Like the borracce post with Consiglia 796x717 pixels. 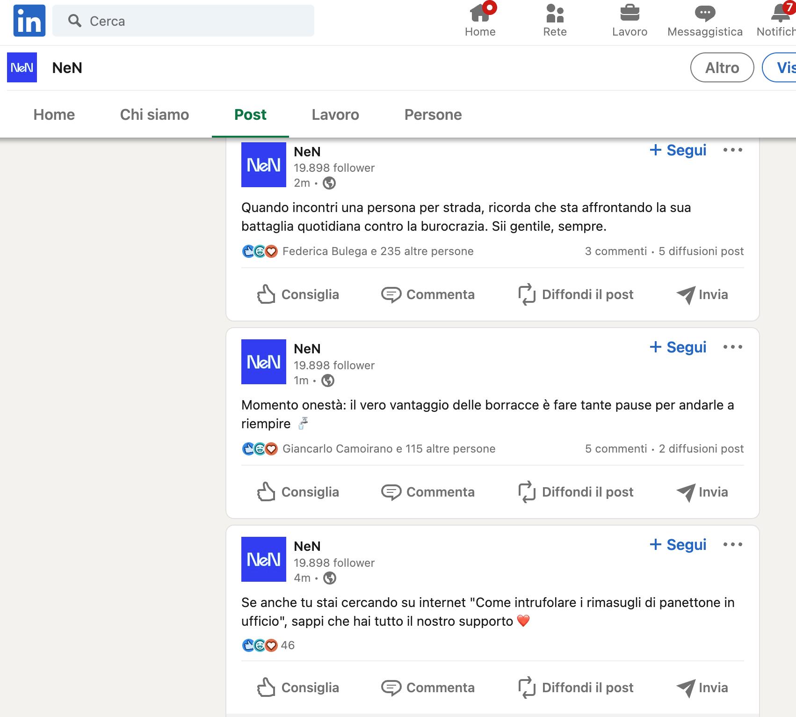pos(298,492)
